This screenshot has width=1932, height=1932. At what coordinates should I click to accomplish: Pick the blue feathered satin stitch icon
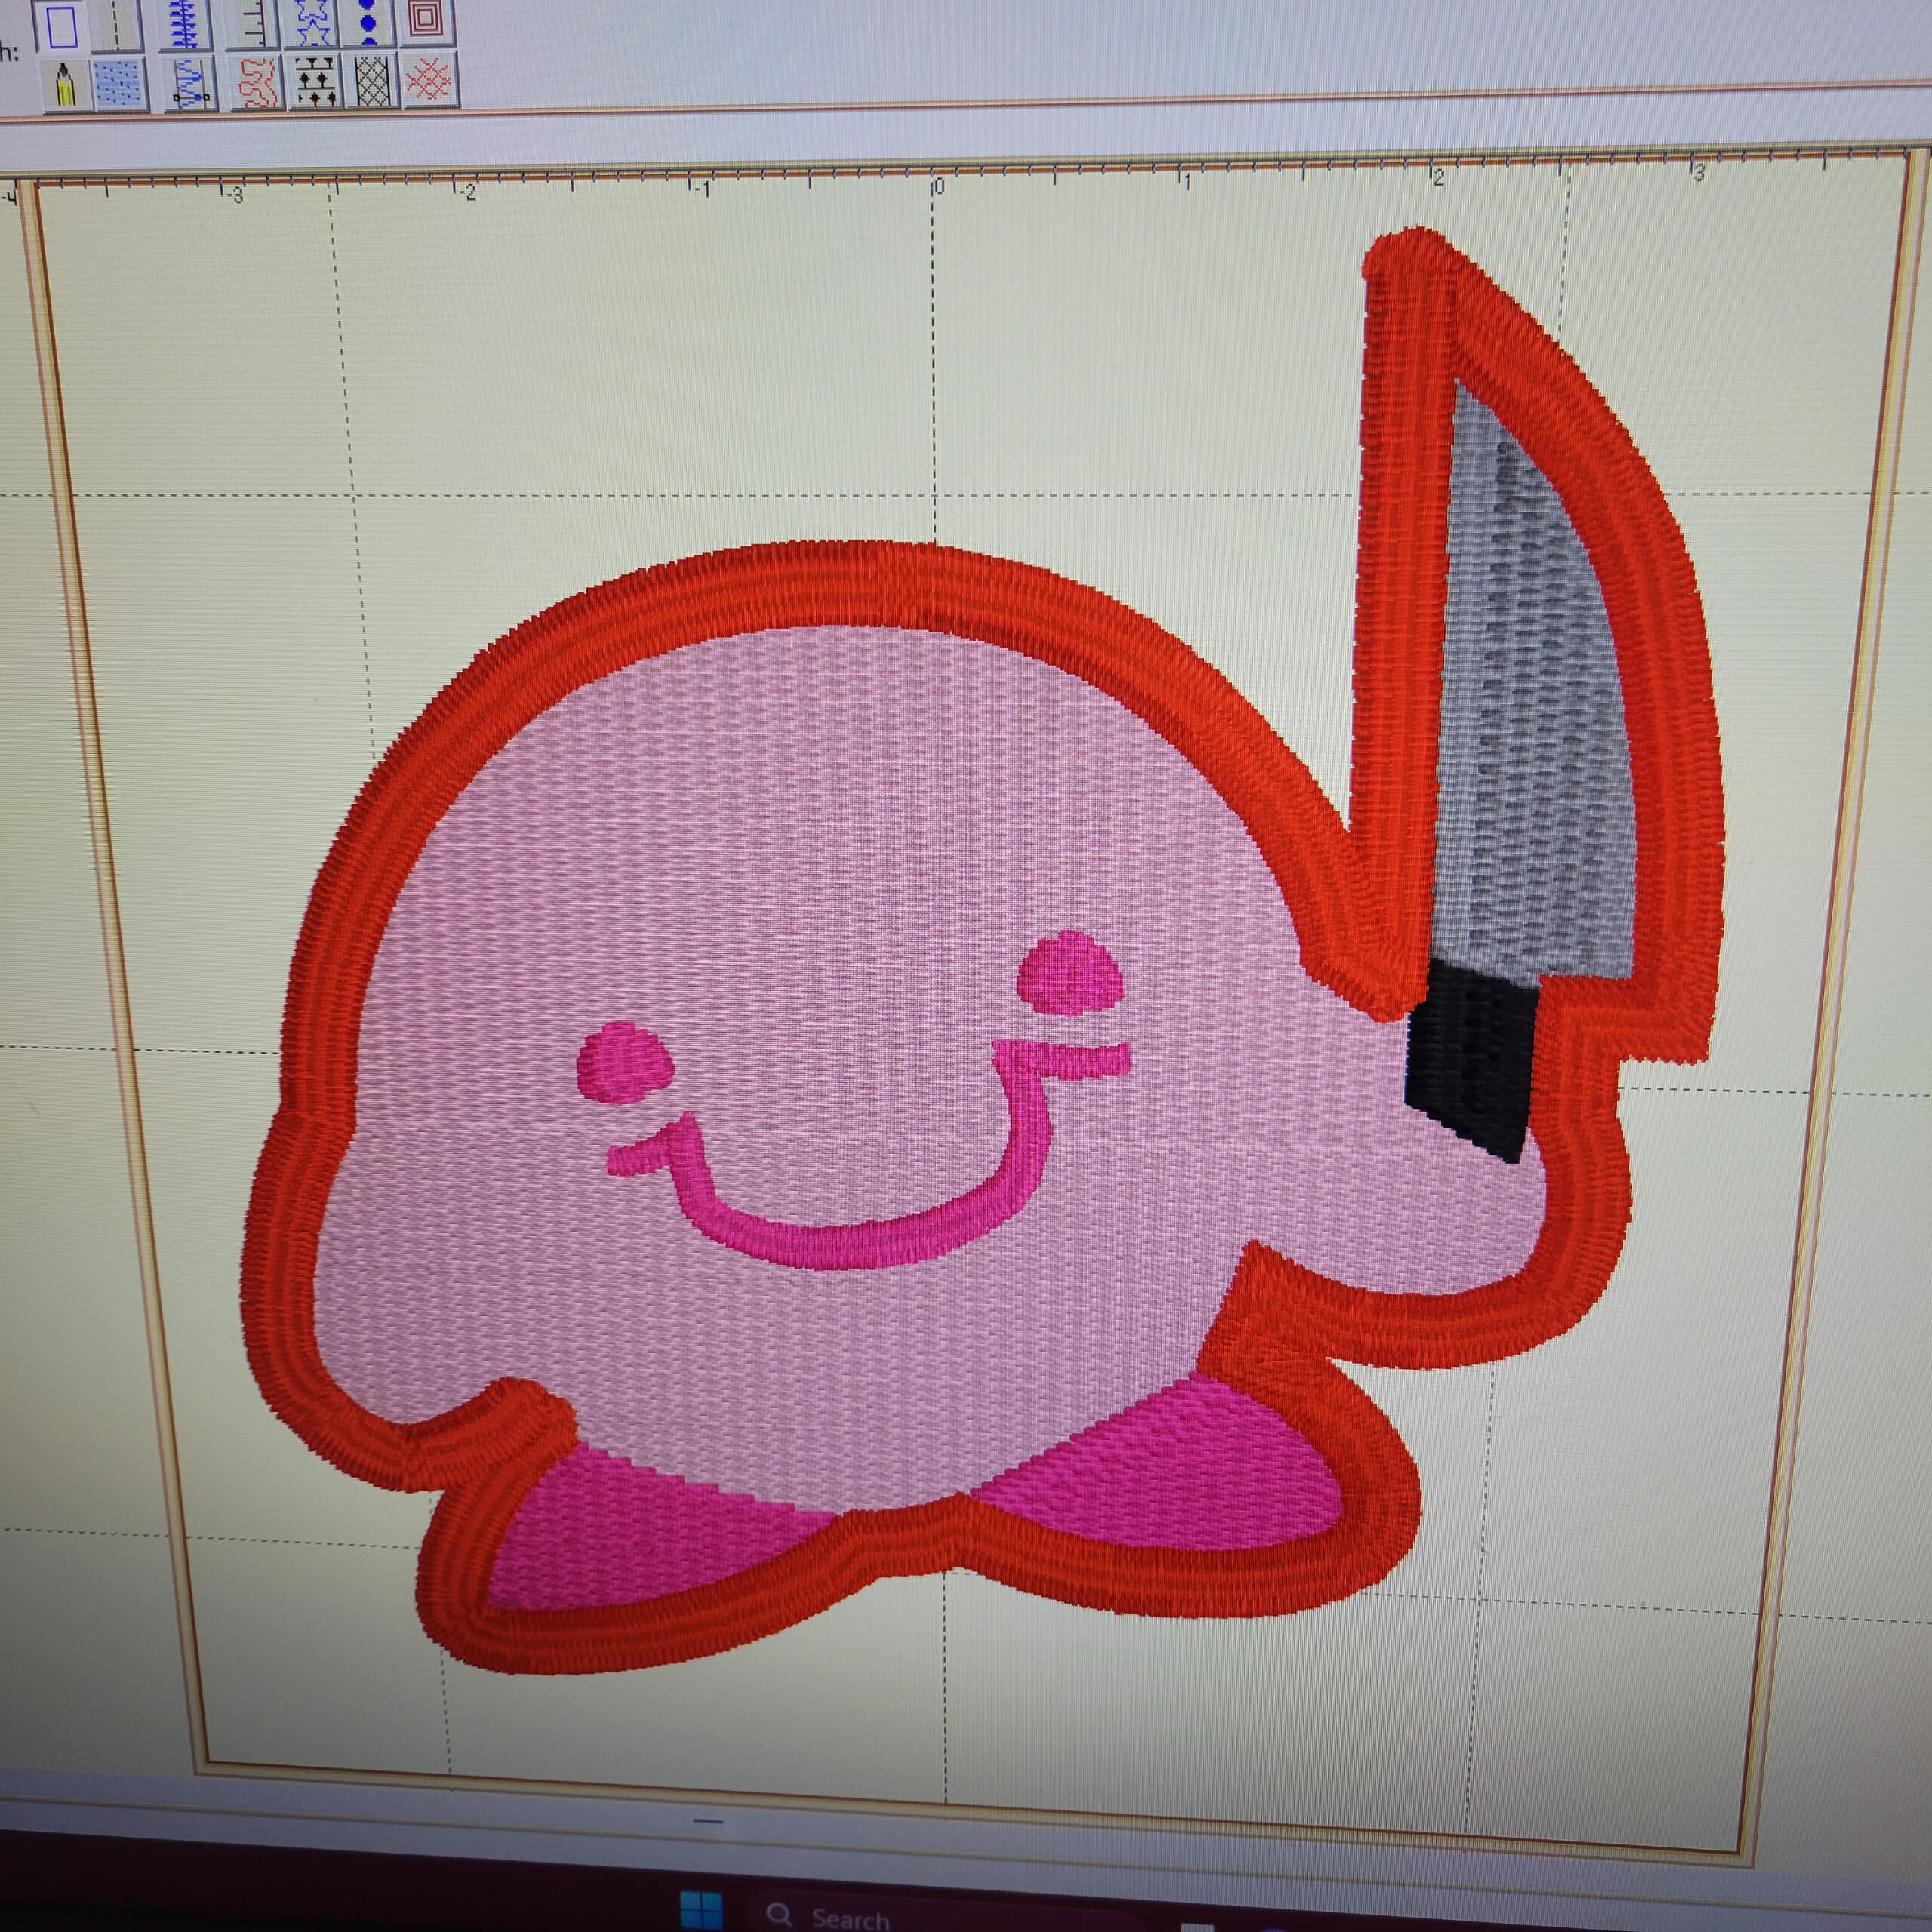pos(185,24)
